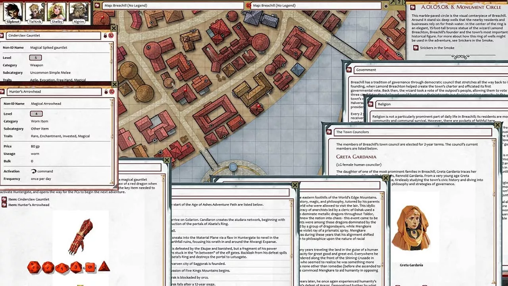508x286 pixels.
Task: Click the Cinderclaw Gauntlet name field
Action: click(54, 35)
